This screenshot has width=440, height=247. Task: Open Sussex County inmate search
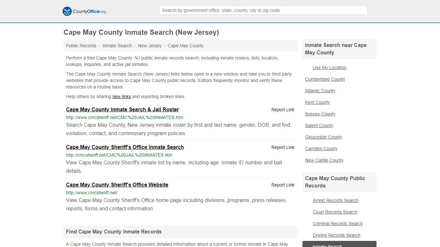point(320,114)
